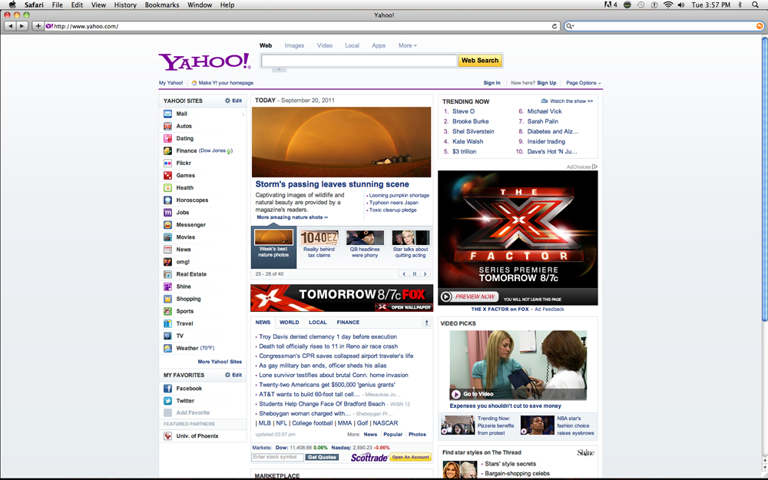Open the More search options dropdown
The height and width of the screenshot is (480, 768).
click(408, 45)
